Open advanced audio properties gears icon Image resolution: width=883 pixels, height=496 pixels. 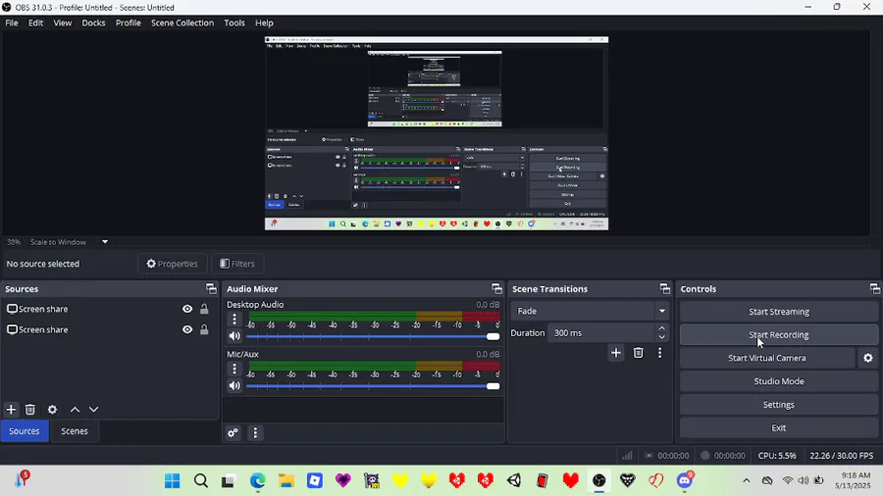(x=233, y=432)
